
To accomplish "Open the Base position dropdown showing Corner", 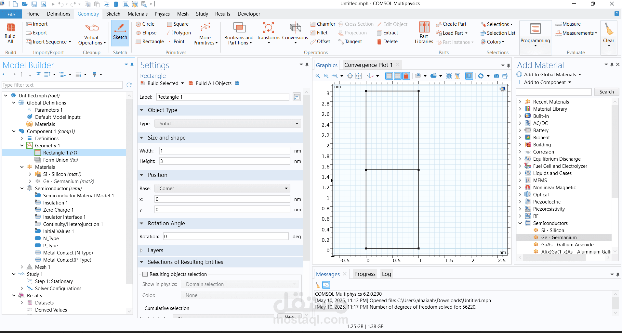I will 222,189.
